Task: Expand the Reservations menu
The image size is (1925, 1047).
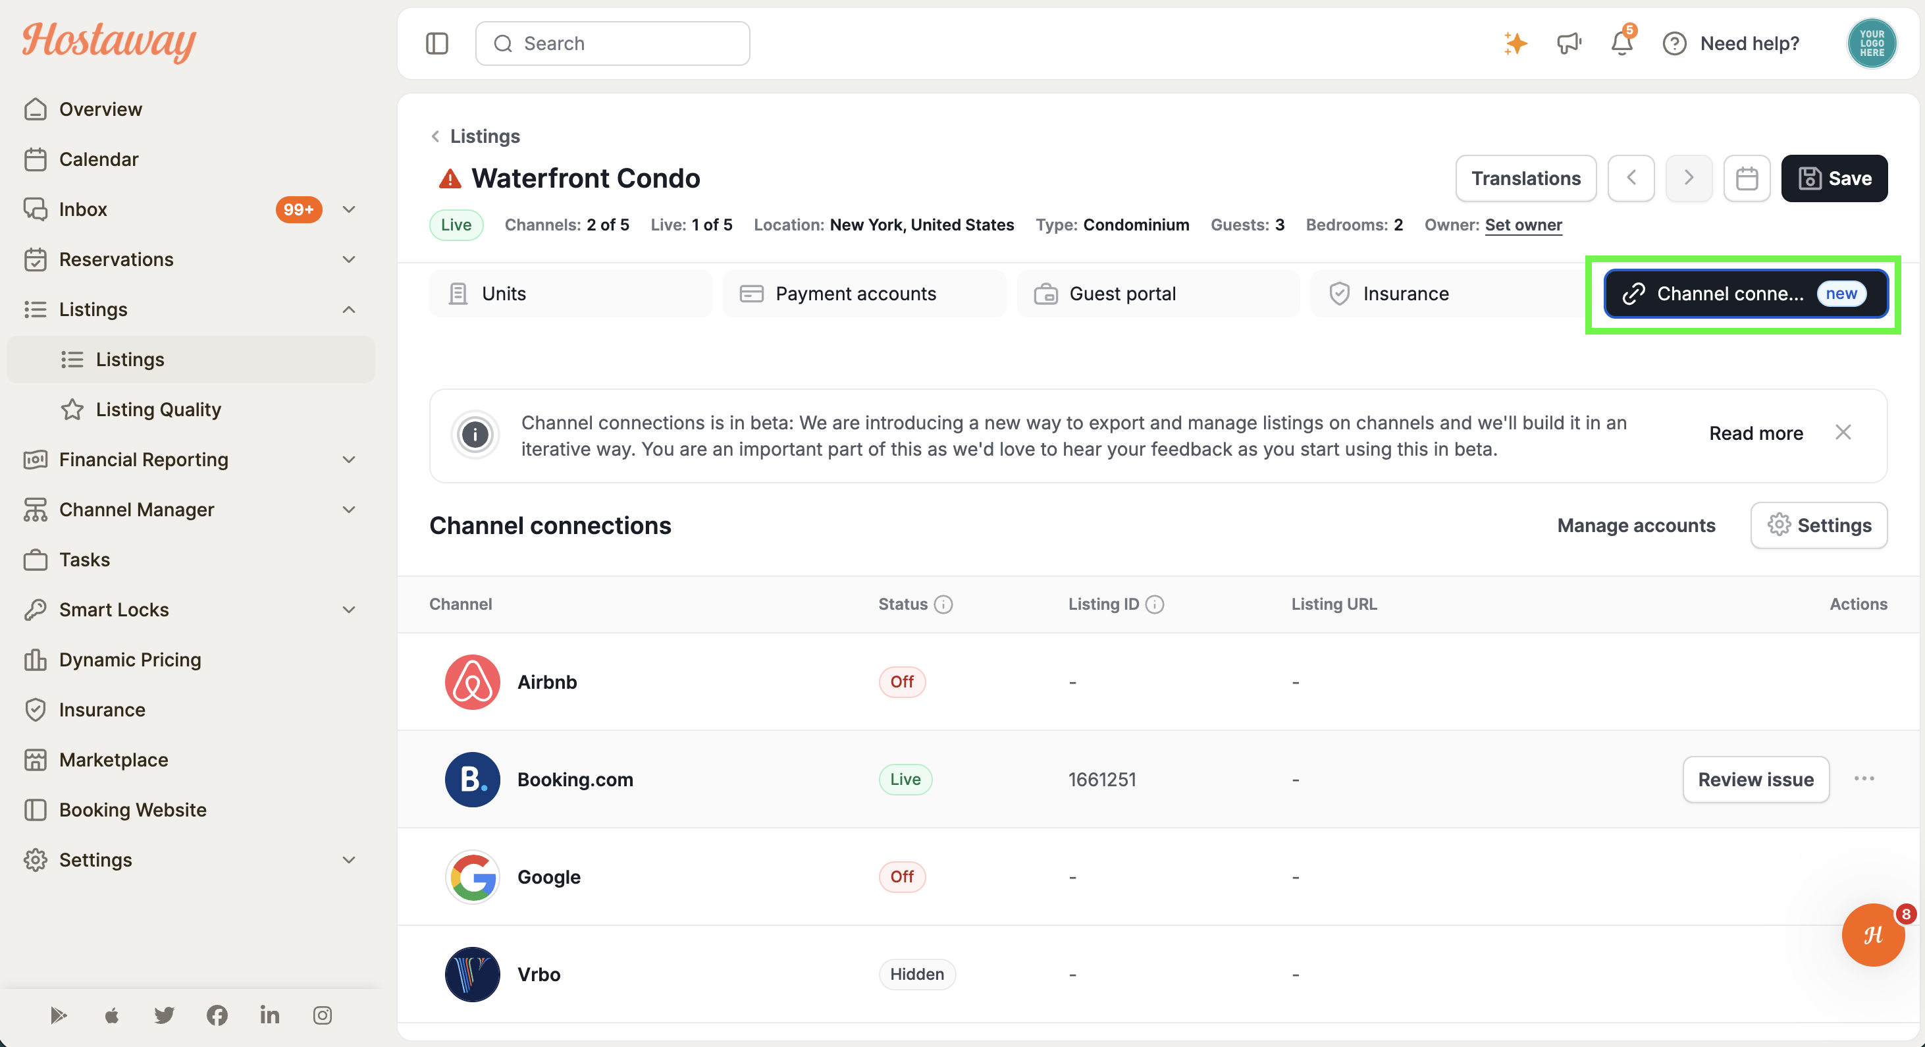Action: point(348,259)
